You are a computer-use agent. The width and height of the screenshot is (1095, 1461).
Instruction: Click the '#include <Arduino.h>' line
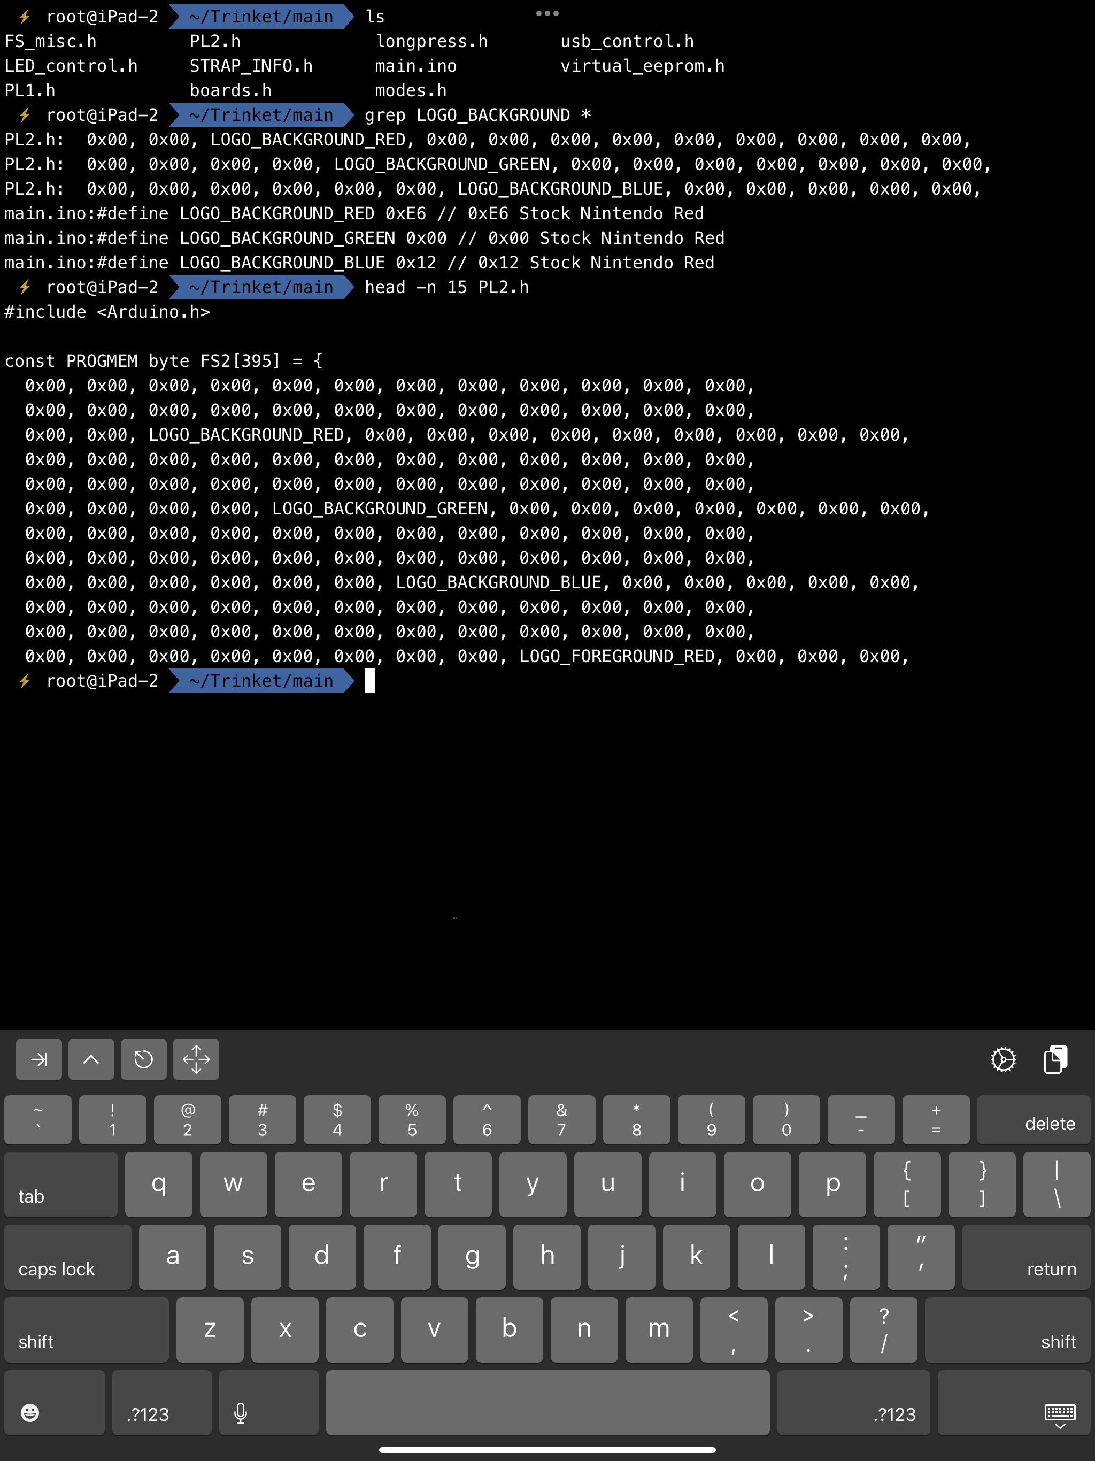click(x=107, y=312)
